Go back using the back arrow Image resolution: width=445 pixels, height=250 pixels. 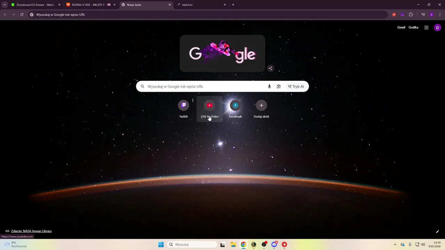[x=5, y=15]
